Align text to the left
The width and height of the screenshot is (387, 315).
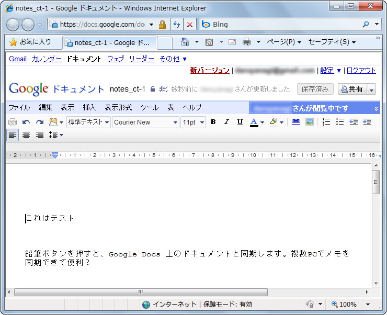pos(13,135)
